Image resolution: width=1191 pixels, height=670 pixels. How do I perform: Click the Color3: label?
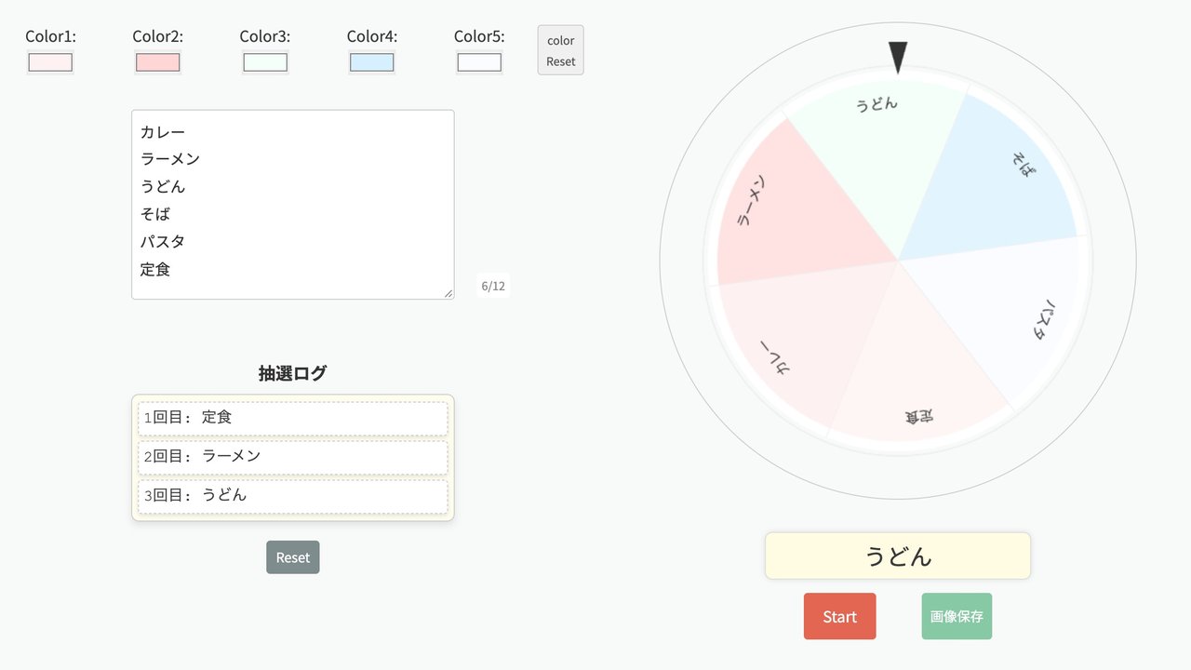click(265, 36)
